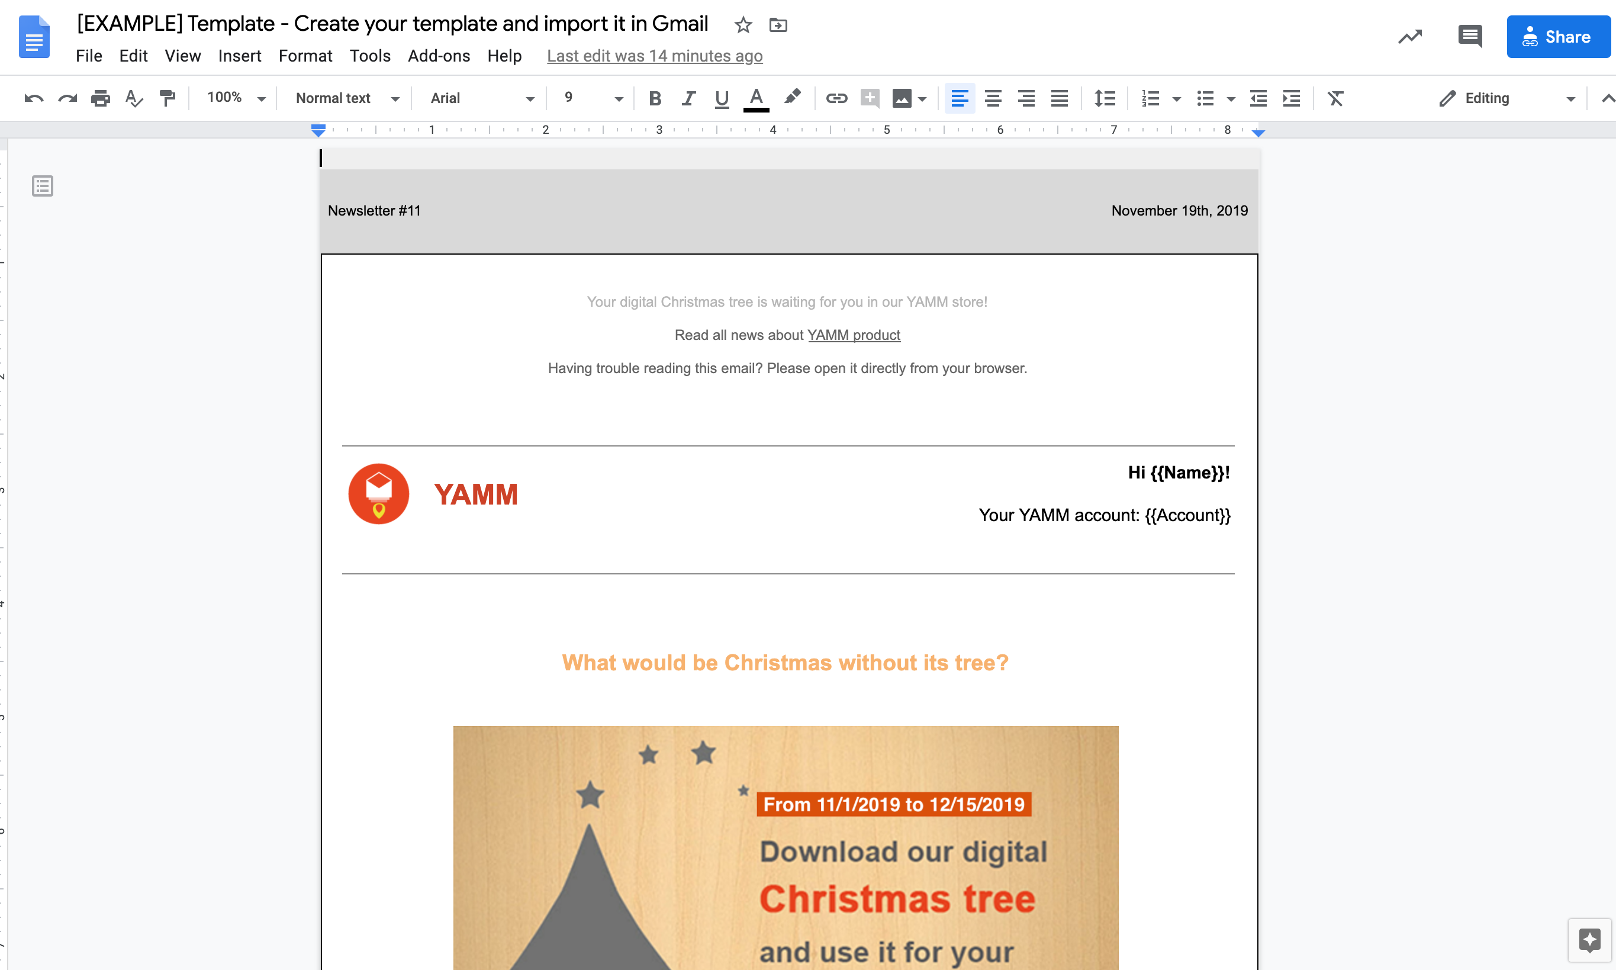Screen dimensions: 1616x970
Task: Click the numbered list icon
Action: click(x=1150, y=98)
